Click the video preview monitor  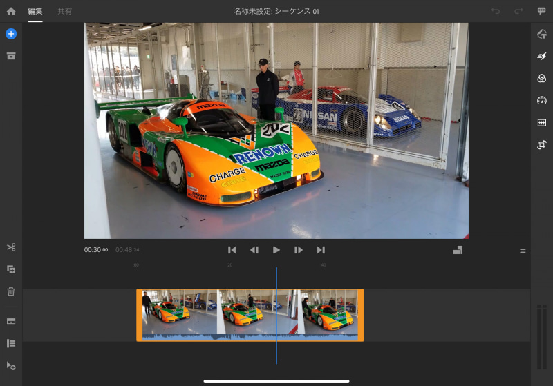tap(276, 131)
